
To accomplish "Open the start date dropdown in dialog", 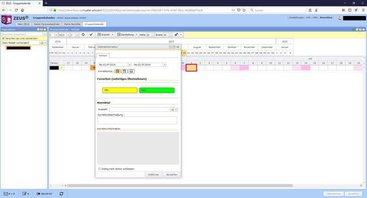I will pyautogui.click(x=129, y=65).
